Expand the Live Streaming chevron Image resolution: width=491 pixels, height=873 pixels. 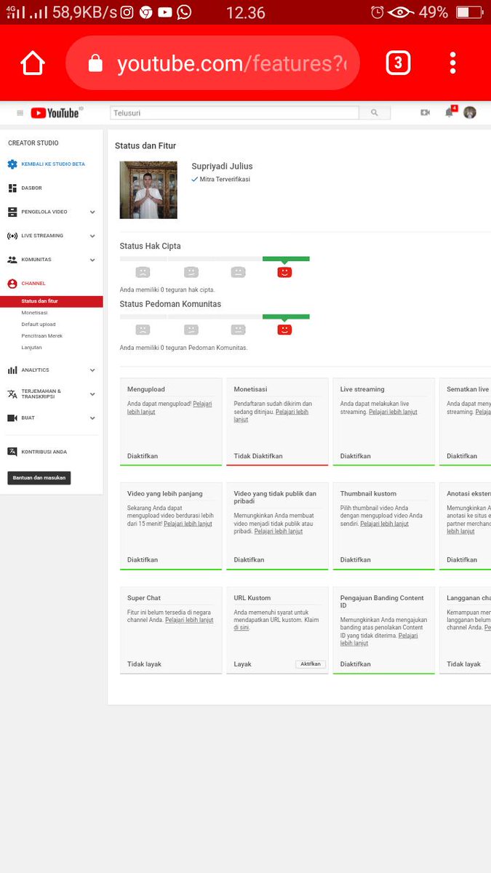coord(92,236)
